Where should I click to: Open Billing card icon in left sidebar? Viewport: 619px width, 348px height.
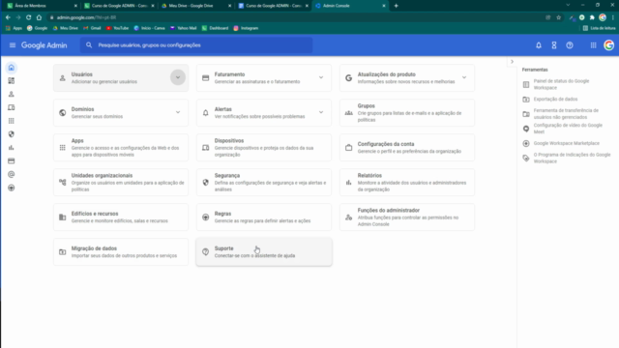tap(11, 161)
